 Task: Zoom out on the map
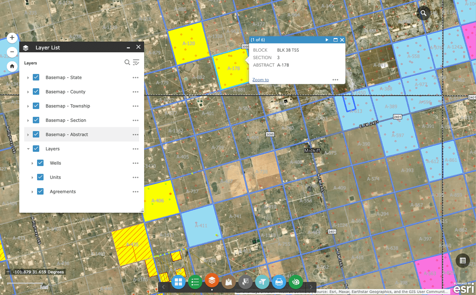tap(12, 52)
